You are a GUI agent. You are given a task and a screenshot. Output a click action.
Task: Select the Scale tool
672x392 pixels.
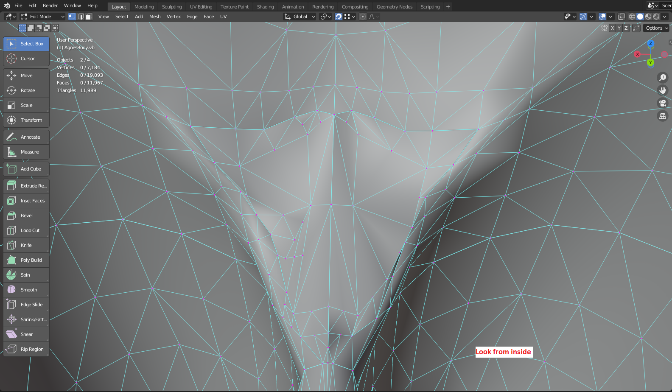click(26, 105)
